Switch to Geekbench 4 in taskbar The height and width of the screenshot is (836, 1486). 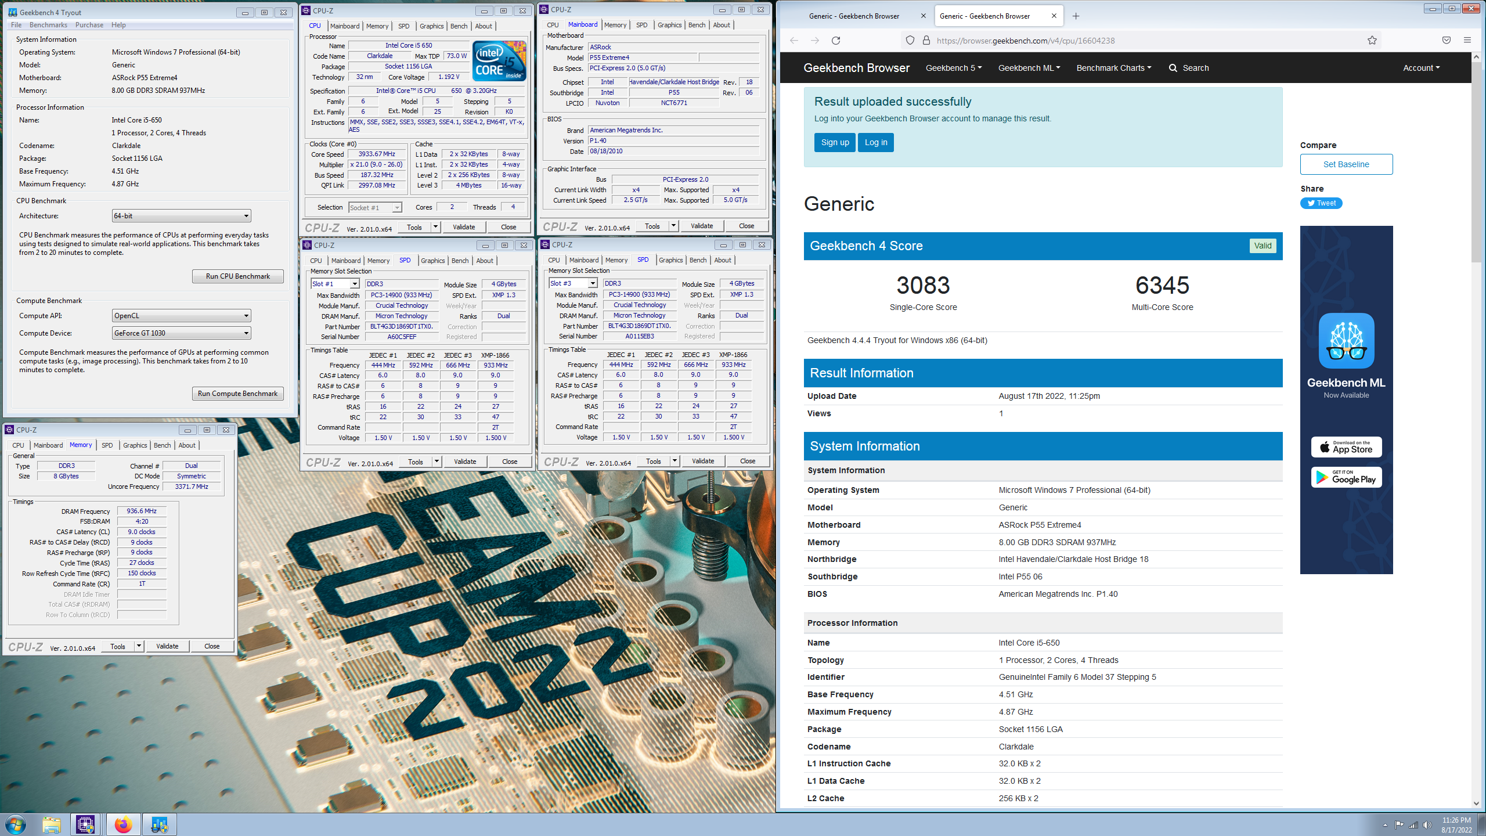tap(159, 824)
